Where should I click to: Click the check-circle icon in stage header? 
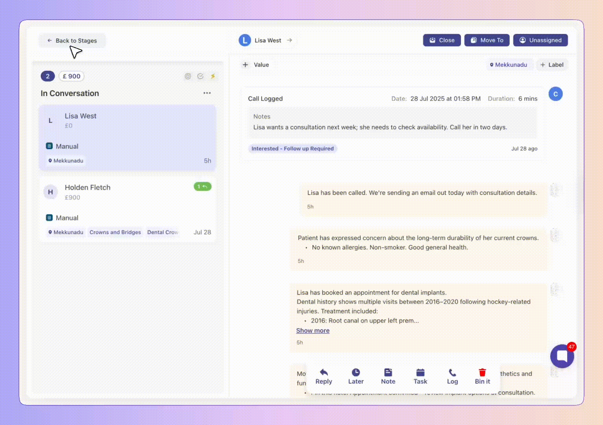200,76
